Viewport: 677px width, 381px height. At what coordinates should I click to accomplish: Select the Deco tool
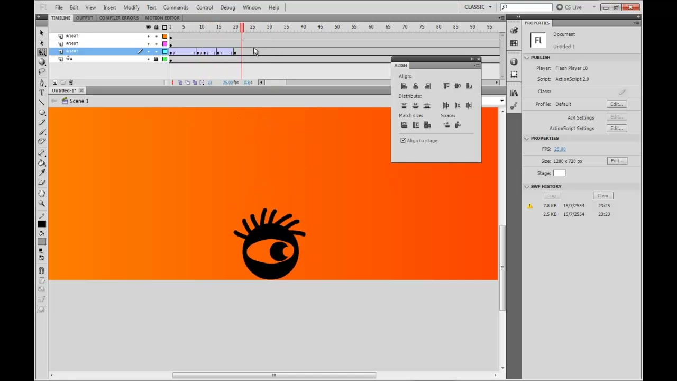click(x=42, y=141)
